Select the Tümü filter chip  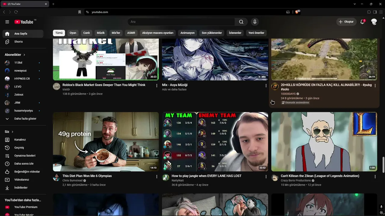[x=59, y=33]
